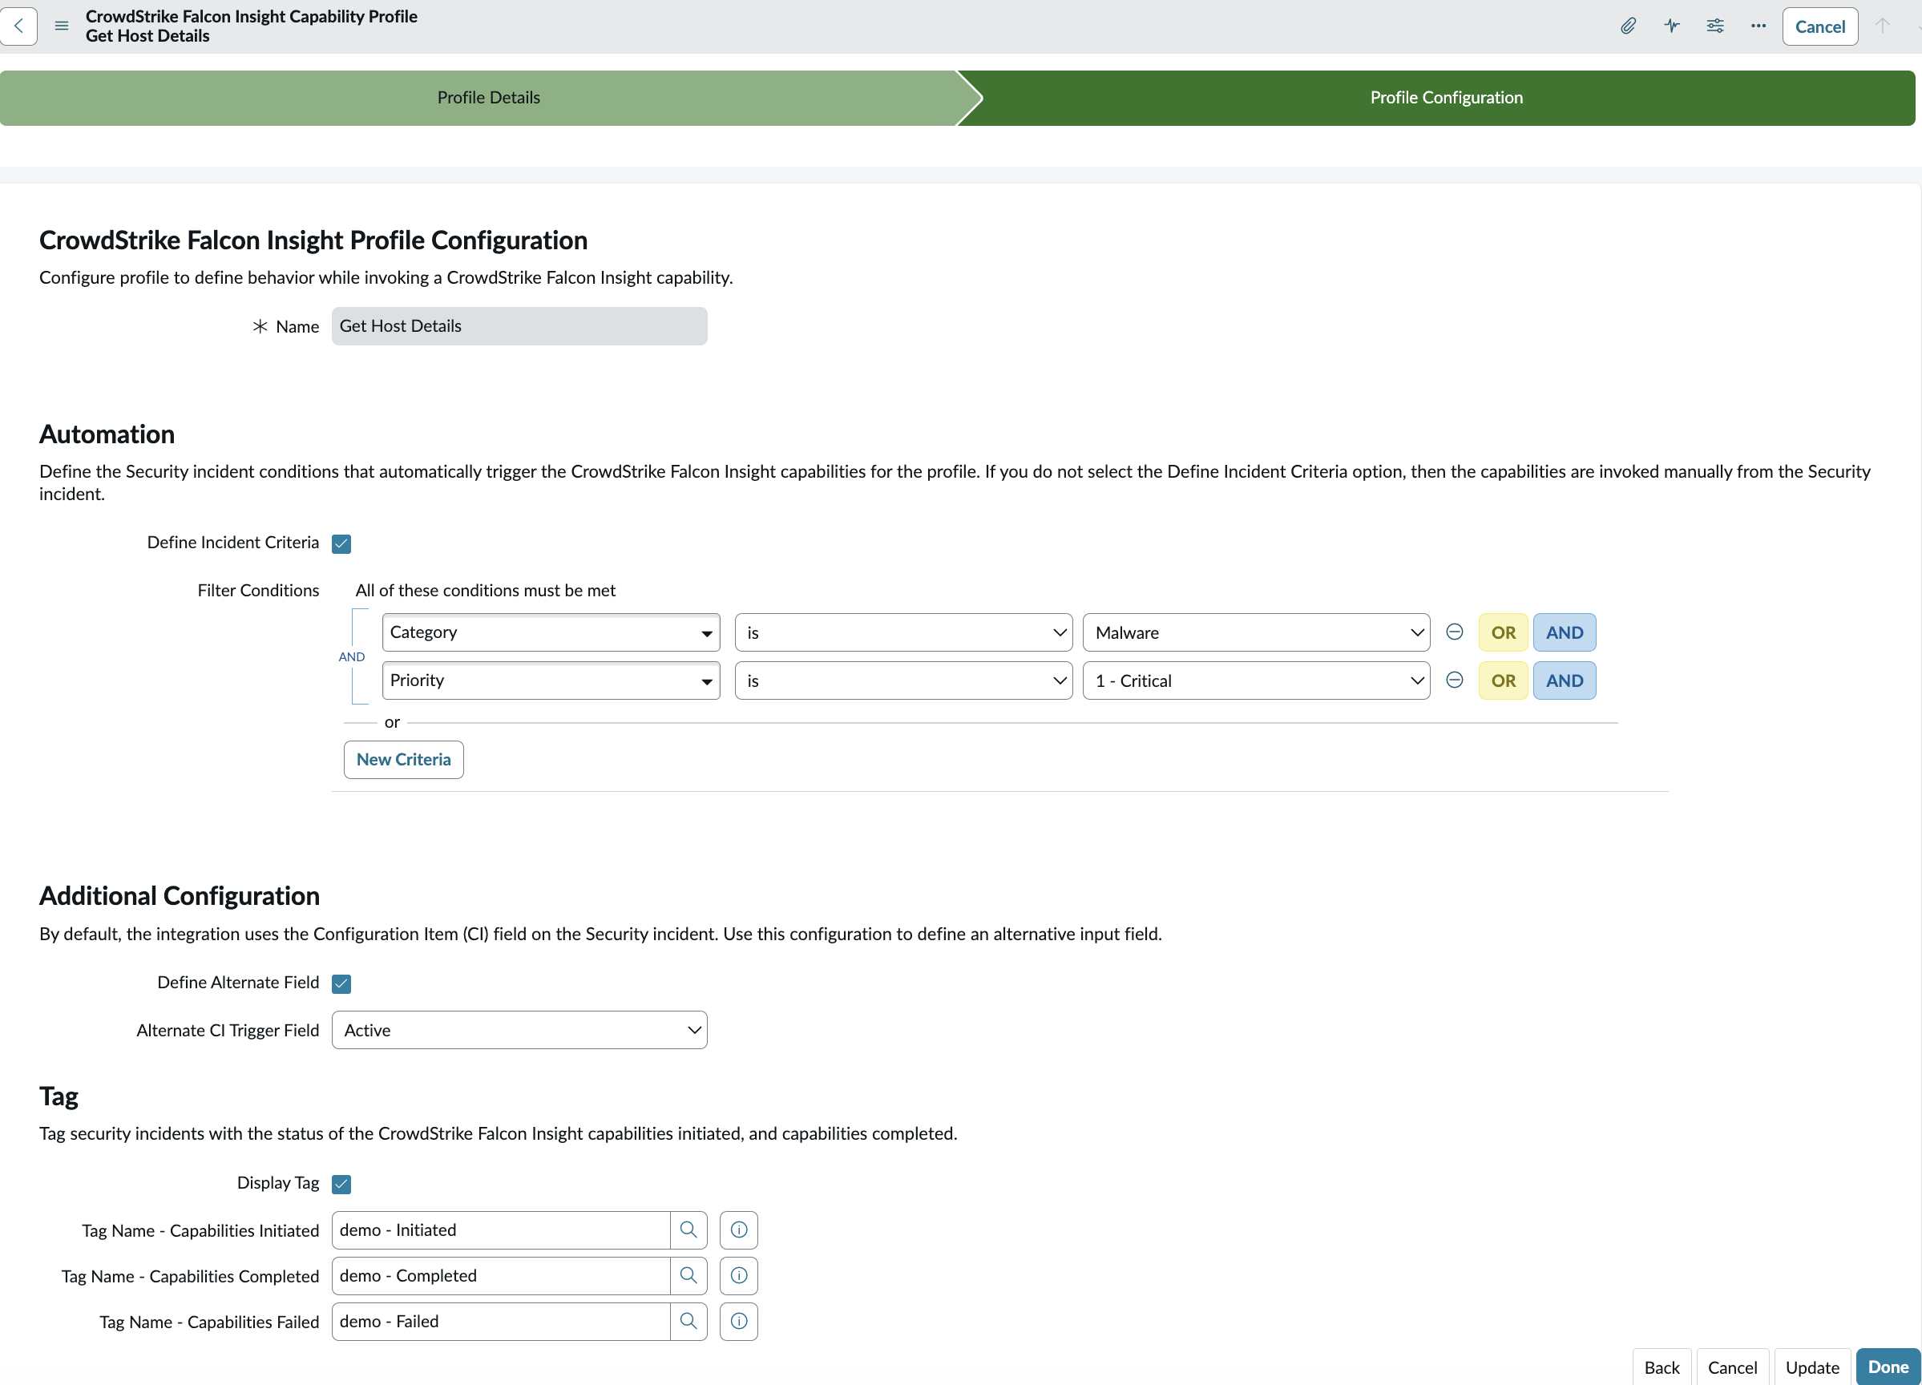Open Alternate CI Trigger Field dropdown
The height and width of the screenshot is (1385, 1922).
tap(519, 1030)
